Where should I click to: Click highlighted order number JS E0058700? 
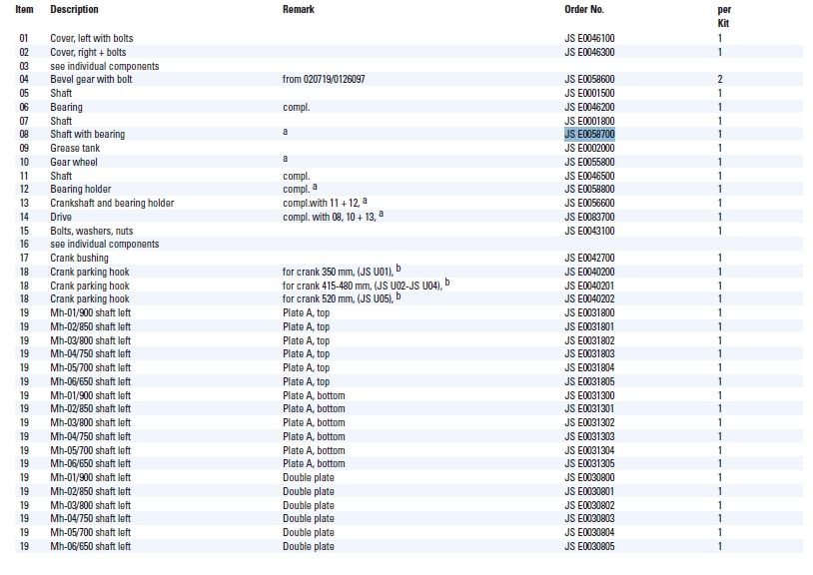[589, 134]
